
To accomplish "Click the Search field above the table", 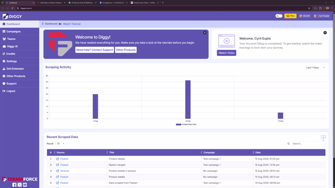I will tap(306, 144).
